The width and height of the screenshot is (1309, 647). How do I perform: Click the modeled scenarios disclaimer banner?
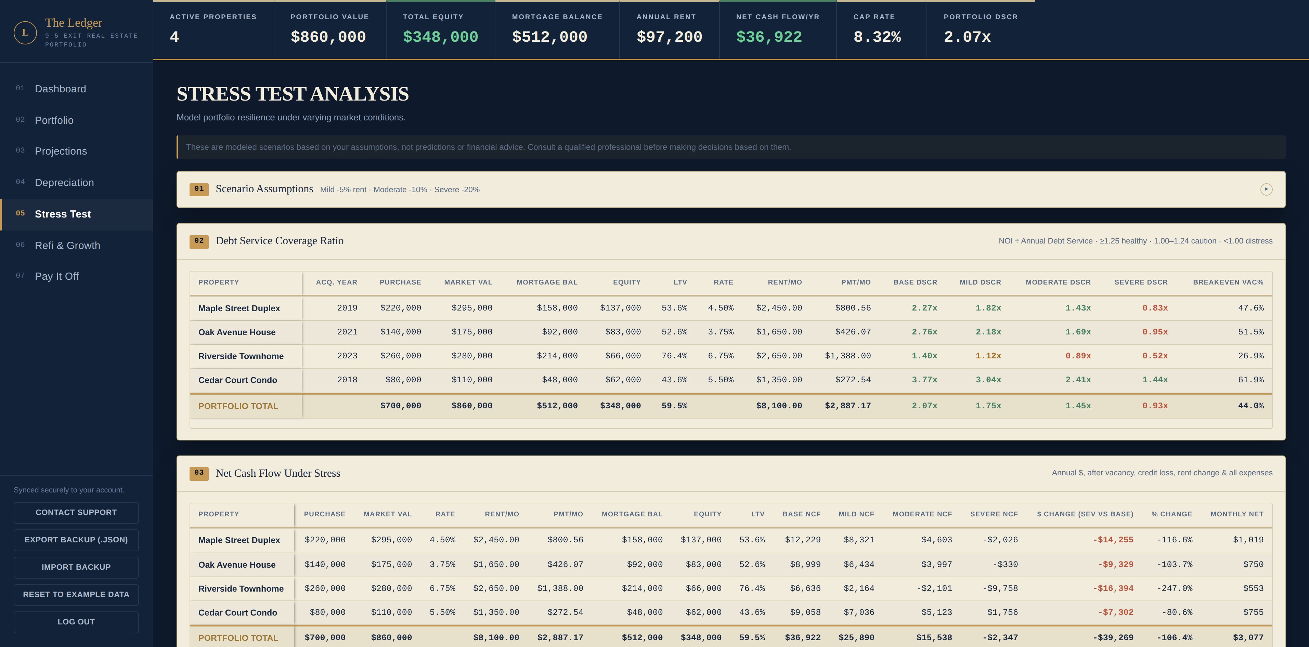[x=731, y=147]
